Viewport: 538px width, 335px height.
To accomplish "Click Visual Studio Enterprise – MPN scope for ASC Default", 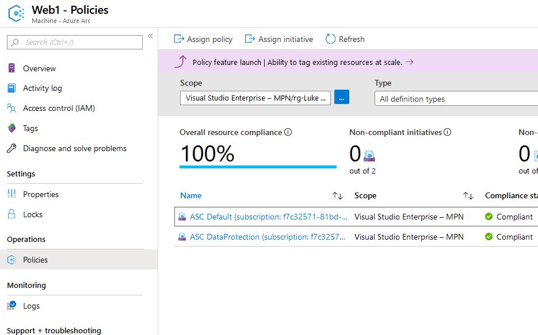I will 409,217.
